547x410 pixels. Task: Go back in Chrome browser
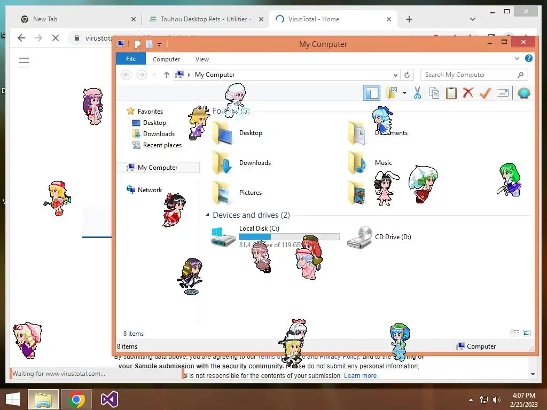21,38
